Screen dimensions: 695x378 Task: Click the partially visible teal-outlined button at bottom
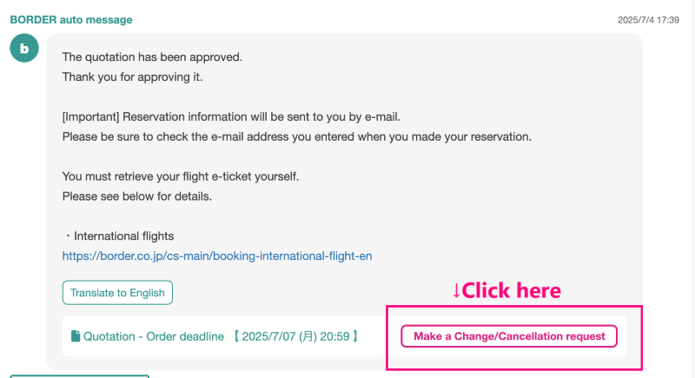pyautogui.click(x=79, y=376)
